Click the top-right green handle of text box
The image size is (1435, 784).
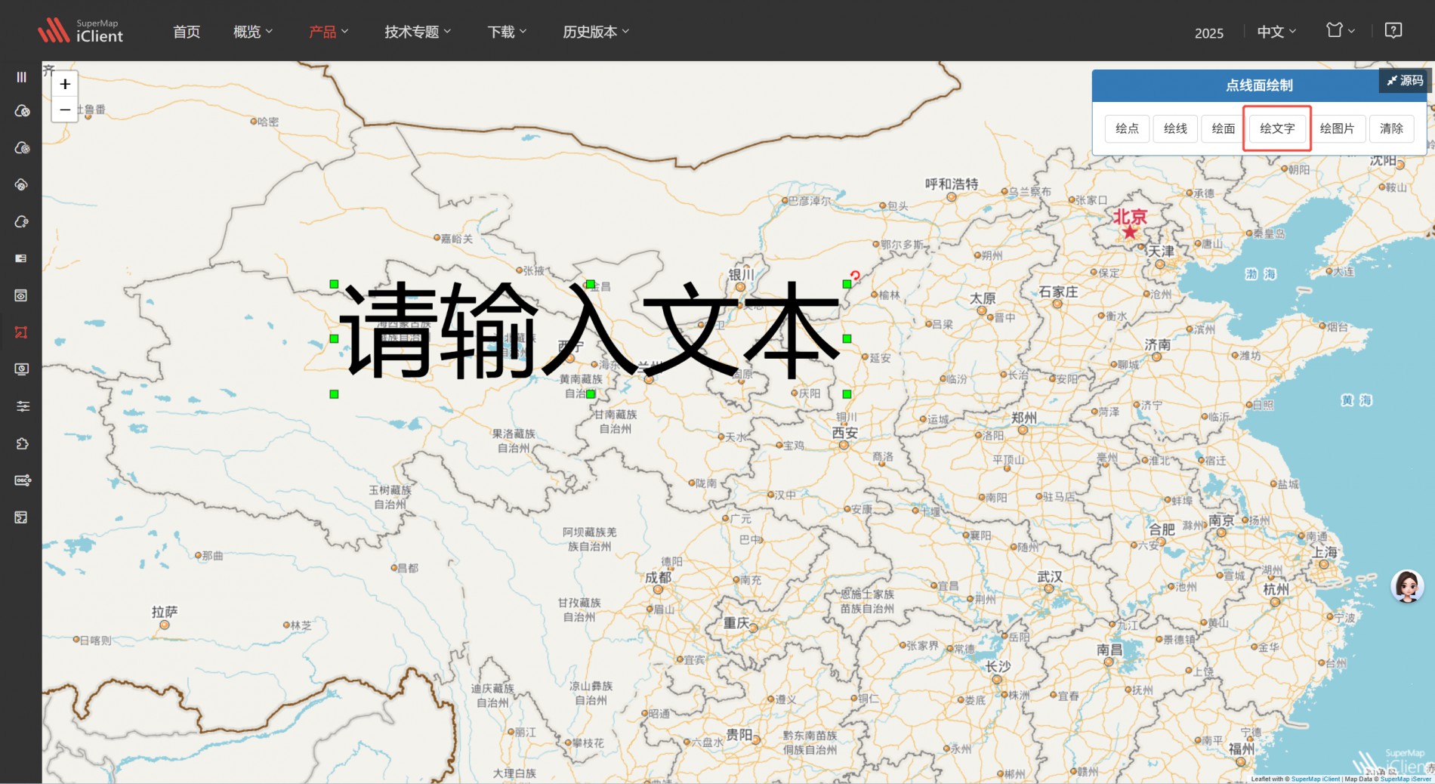(847, 284)
